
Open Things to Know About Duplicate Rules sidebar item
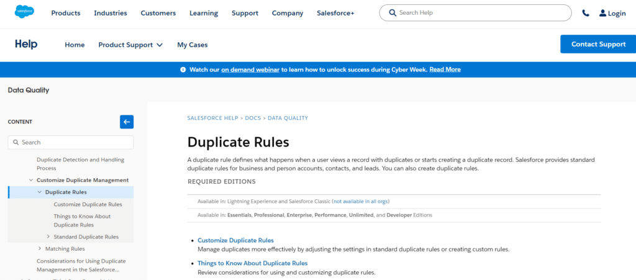click(82, 220)
